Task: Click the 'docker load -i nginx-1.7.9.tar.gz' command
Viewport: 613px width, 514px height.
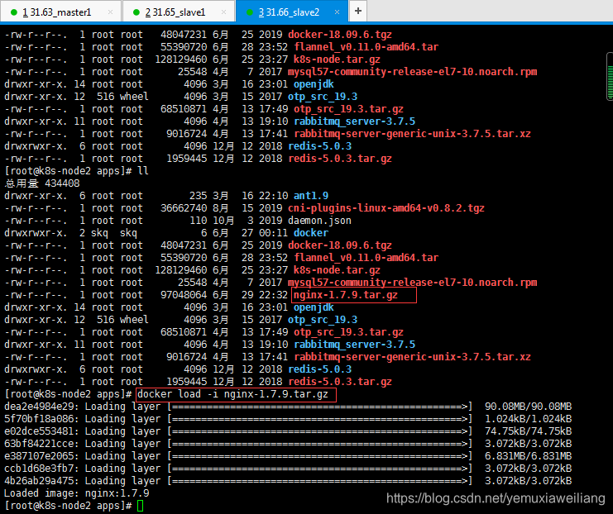Action: click(232, 394)
